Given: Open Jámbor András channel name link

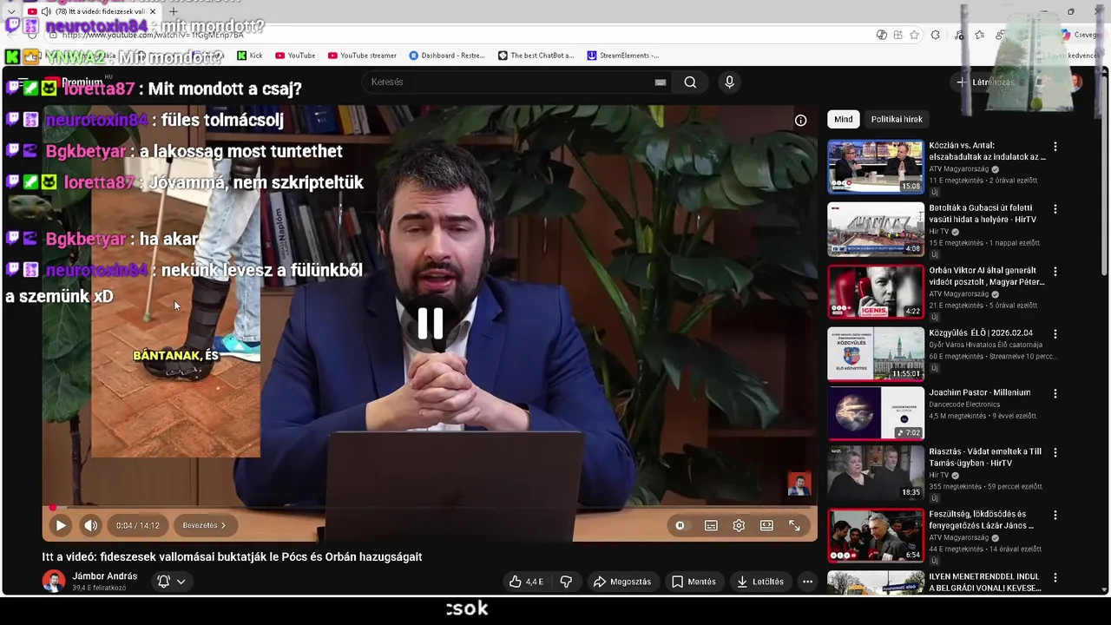Looking at the screenshot, I should [104, 576].
